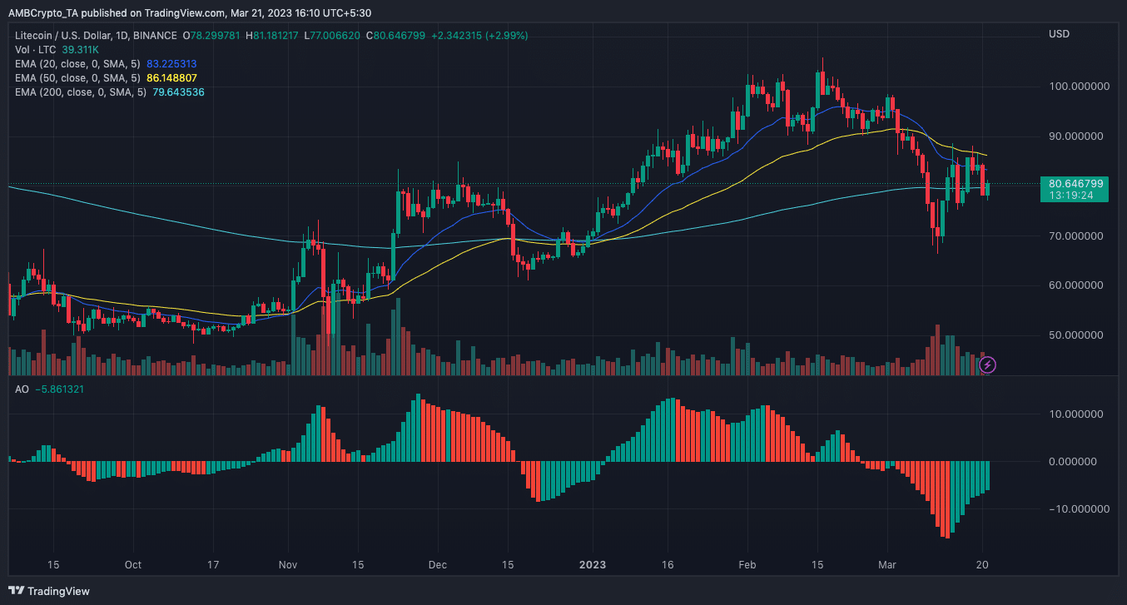Select the EMA 20 value 83.225313

coord(172,64)
